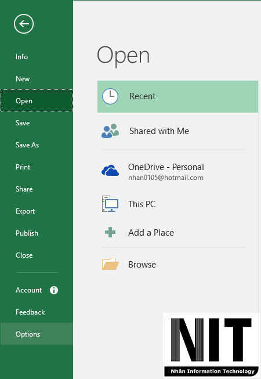Click the Shared with Me people icon
261x379 pixels.
point(110,131)
